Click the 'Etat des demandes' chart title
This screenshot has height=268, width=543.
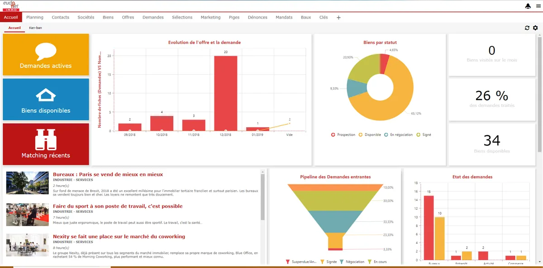coord(472,177)
